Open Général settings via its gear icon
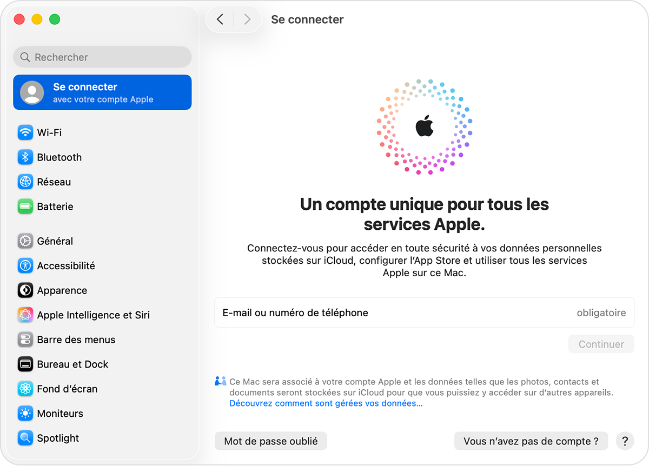The height and width of the screenshot is (466, 649). click(25, 241)
